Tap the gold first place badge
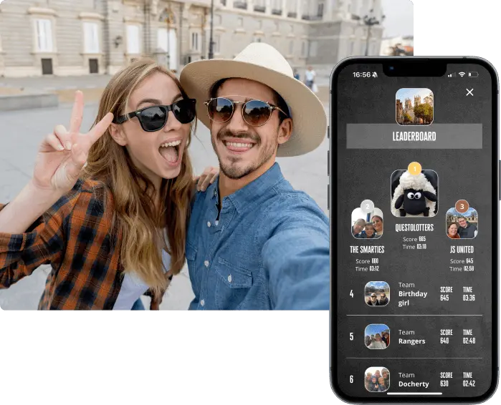This screenshot has width=501, height=405. pos(414,169)
